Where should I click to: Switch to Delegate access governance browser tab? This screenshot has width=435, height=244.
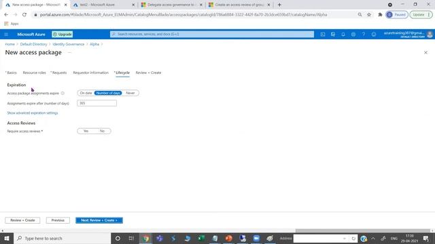[x=172, y=5]
